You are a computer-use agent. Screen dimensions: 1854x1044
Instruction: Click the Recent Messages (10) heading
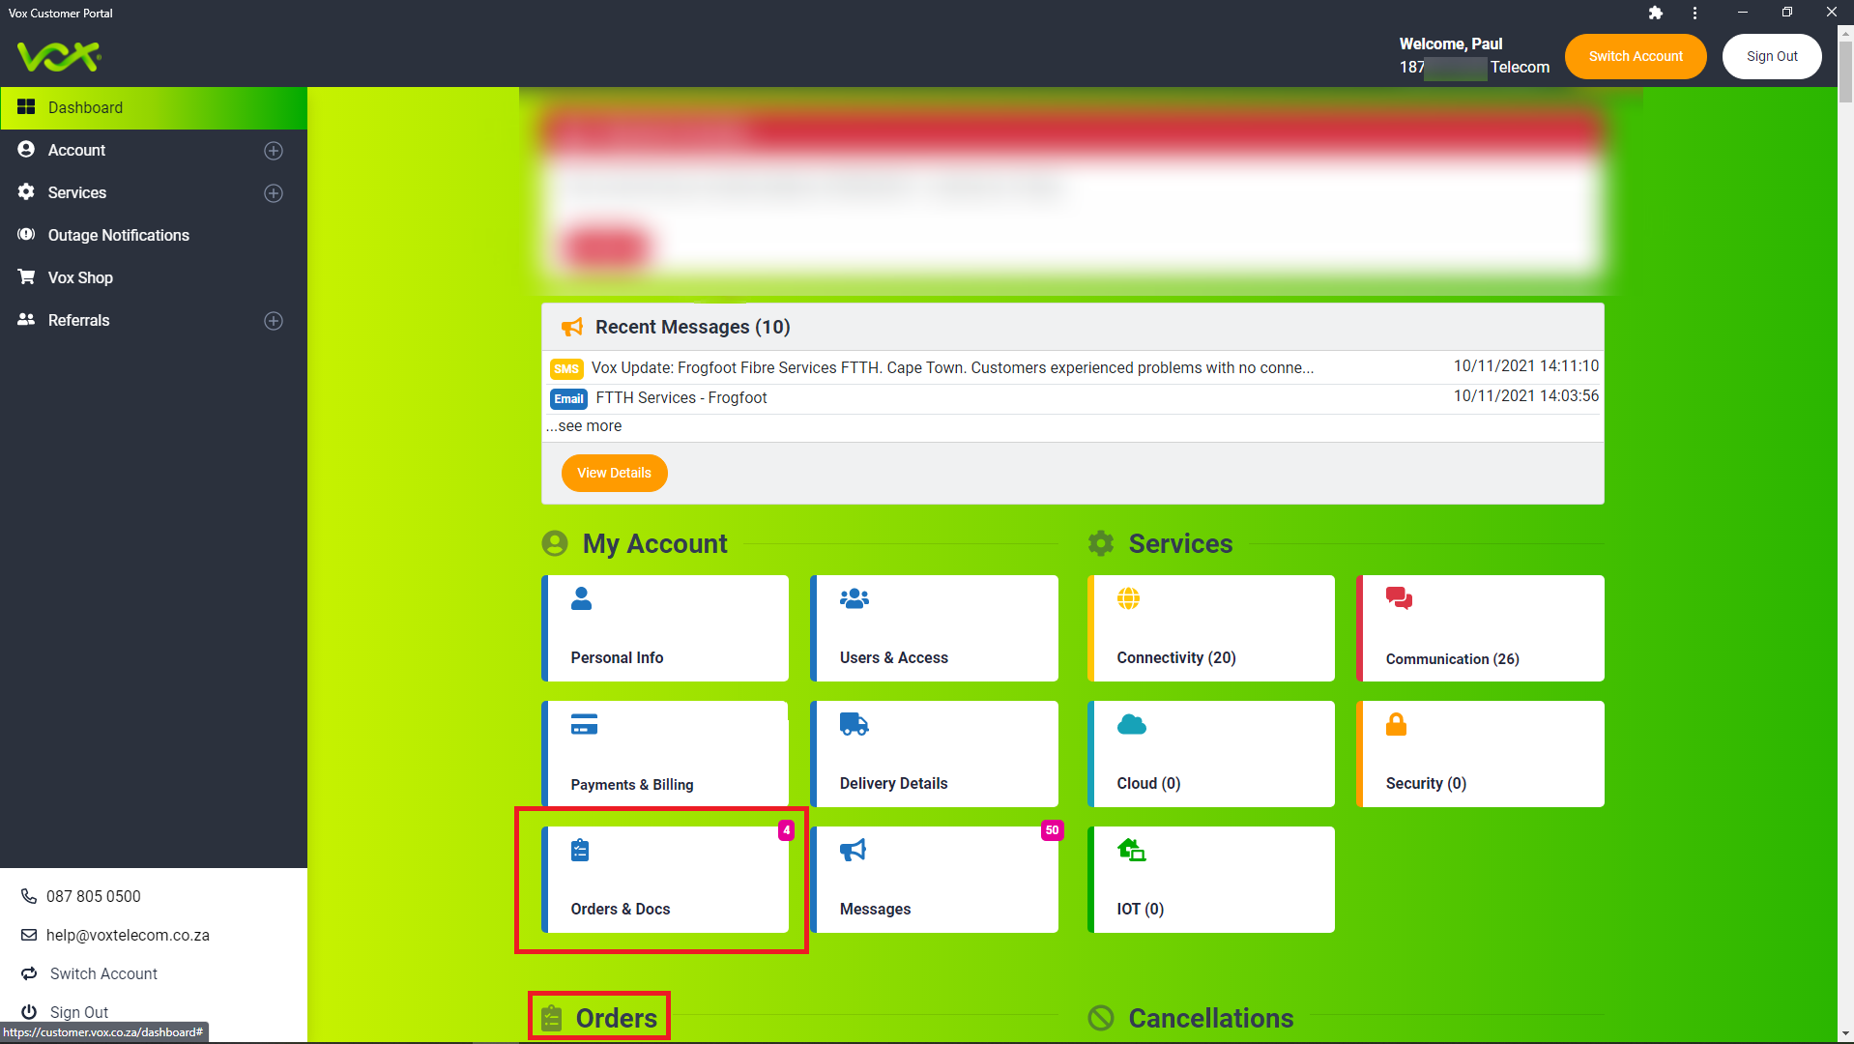coord(692,327)
